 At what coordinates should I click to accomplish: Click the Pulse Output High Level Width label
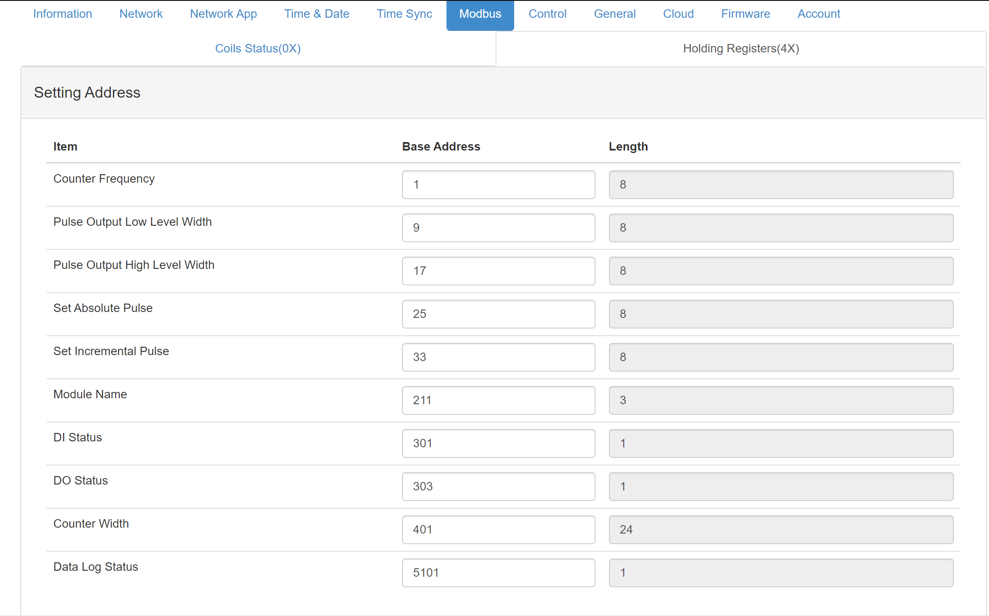point(134,265)
